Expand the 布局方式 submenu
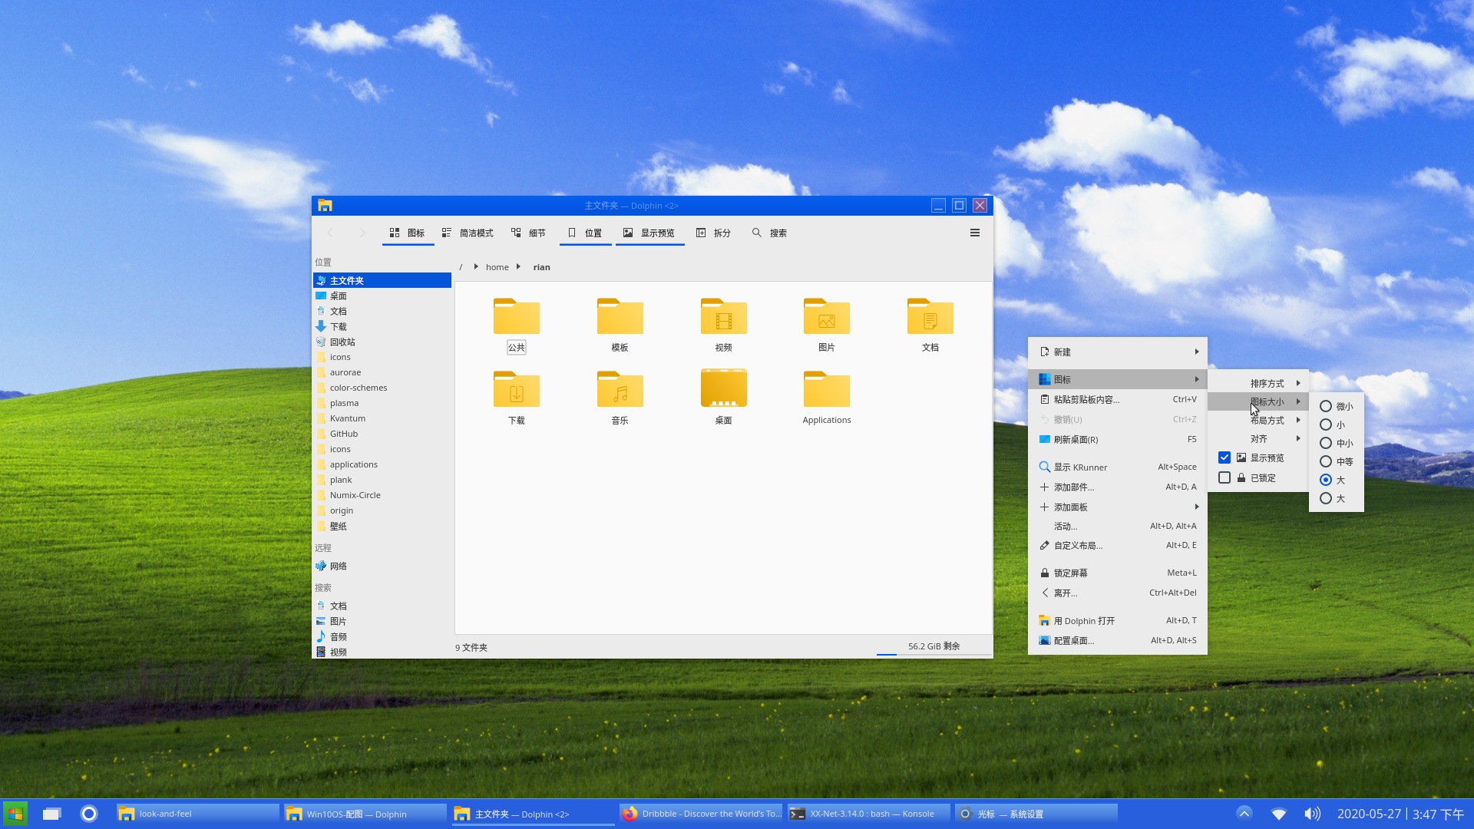The width and height of the screenshot is (1474, 829). point(1258,420)
